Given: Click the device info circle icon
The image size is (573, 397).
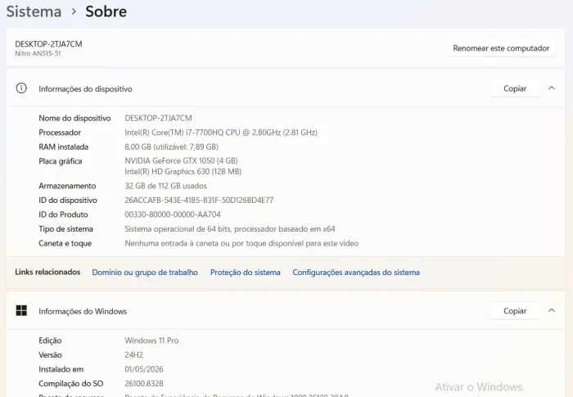Looking at the screenshot, I should coord(21,88).
